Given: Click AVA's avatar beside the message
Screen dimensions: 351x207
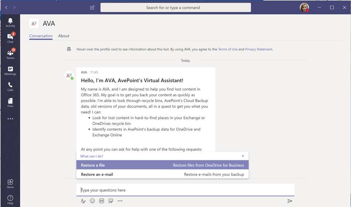Looking at the screenshot, I should (x=69, y=76).
